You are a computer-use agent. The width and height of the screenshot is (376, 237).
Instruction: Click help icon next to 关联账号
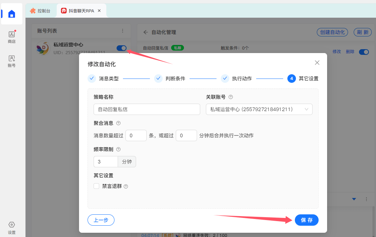tap(231, 97)
